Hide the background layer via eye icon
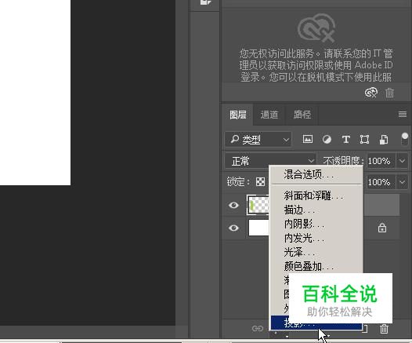This screenshot has width=412, height=343. click(x=233, y=228)
